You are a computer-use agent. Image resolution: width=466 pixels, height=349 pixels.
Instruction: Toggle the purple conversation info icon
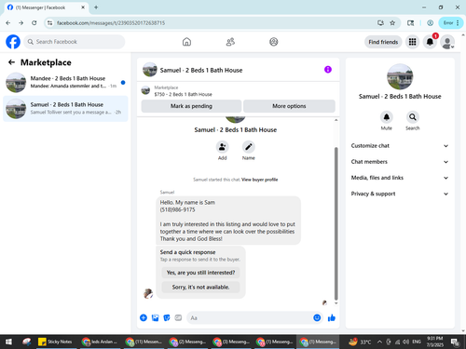[328, 70]
